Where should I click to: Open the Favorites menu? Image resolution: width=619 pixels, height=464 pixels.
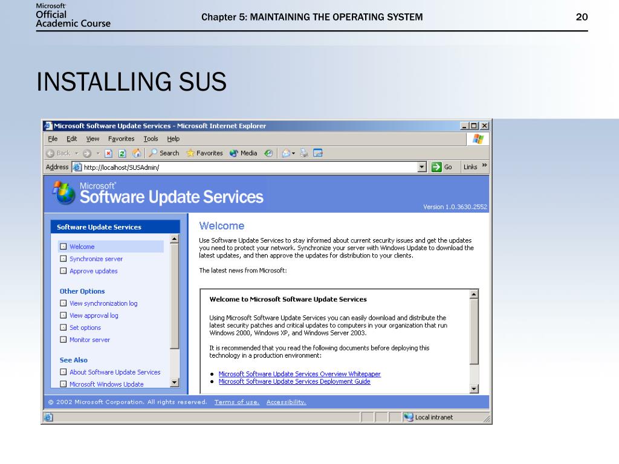click(121, 139)
